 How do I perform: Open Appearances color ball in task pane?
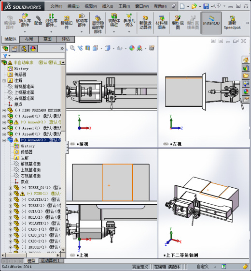(246, 91)
